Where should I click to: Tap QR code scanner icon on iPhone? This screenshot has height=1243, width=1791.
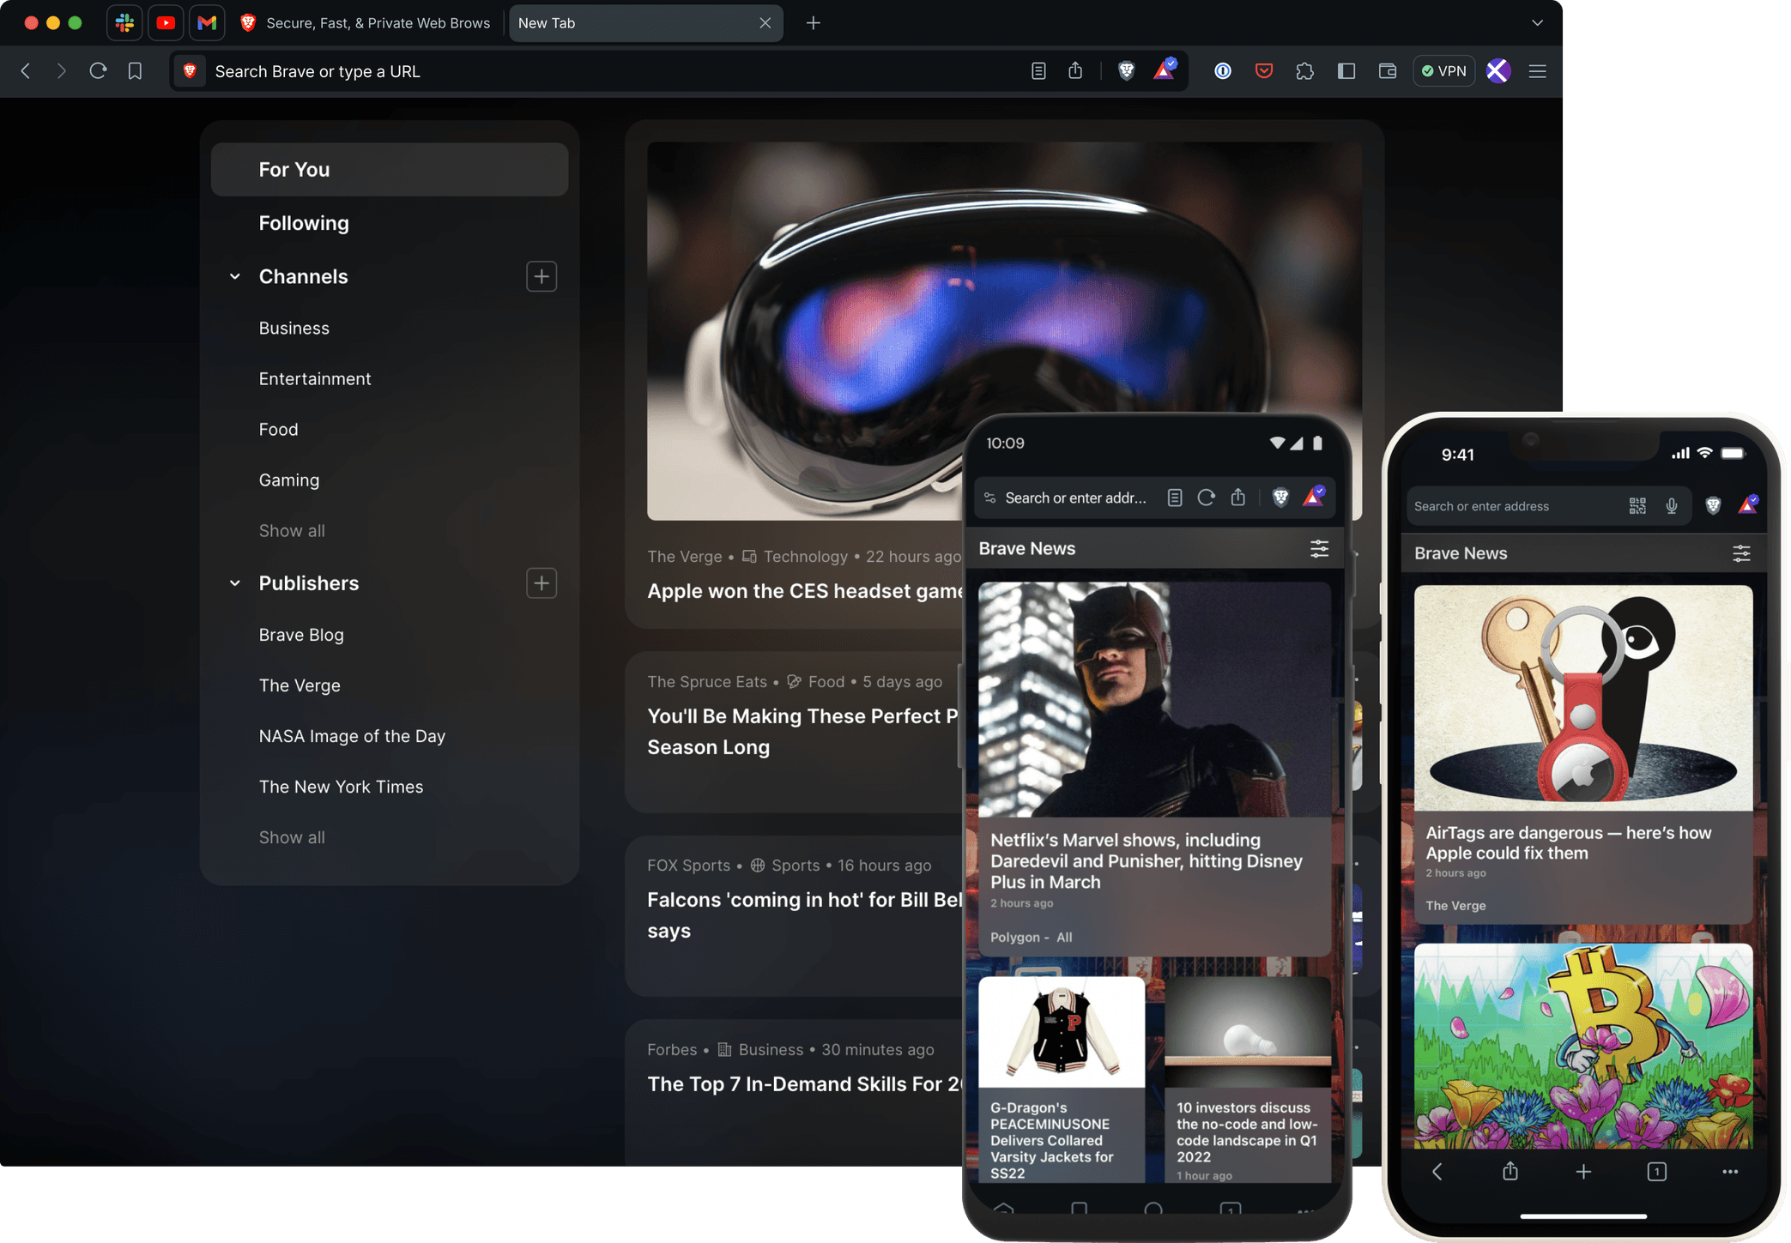[1637, 506]
